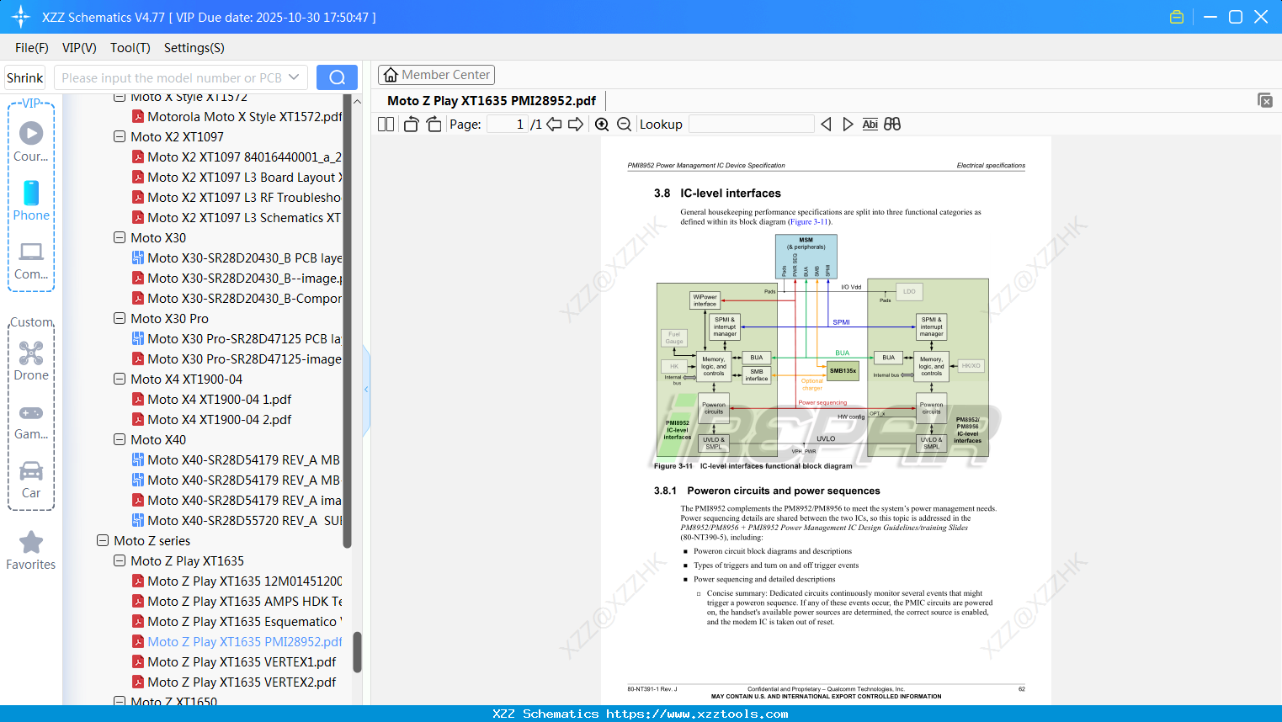Zoom out of the PDF

[x=624, y=125]
